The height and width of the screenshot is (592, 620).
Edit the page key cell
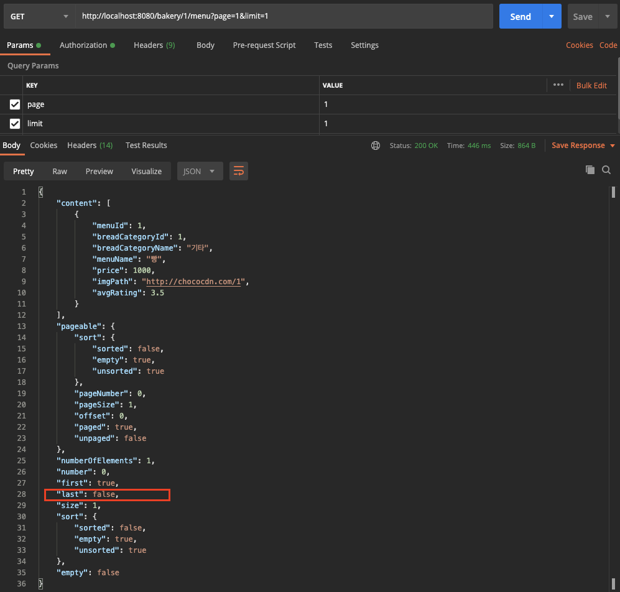click(x=171, y=104)
